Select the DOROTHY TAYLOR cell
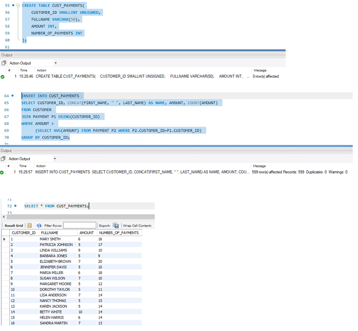 (58, 289)
